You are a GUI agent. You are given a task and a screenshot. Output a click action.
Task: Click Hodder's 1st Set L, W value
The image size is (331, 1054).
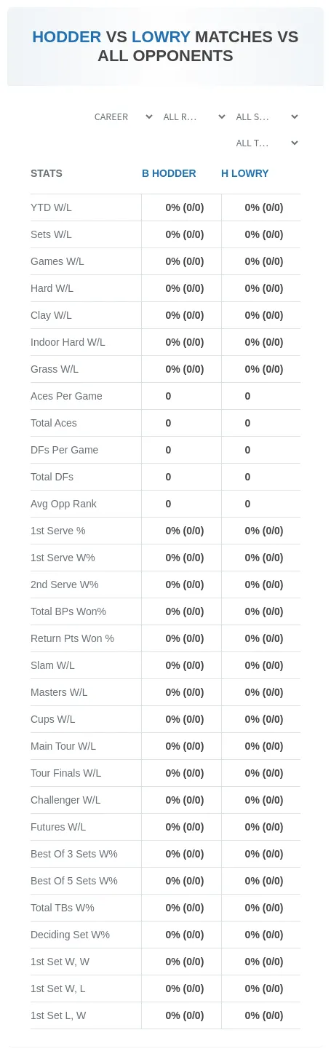coord(185,1015)
